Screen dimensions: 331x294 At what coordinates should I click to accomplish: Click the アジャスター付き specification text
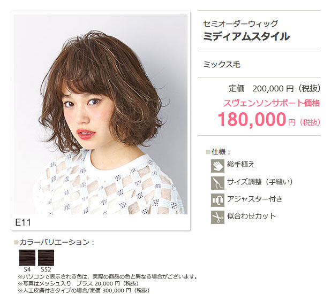pyautogui.click(x=255, y=199)
